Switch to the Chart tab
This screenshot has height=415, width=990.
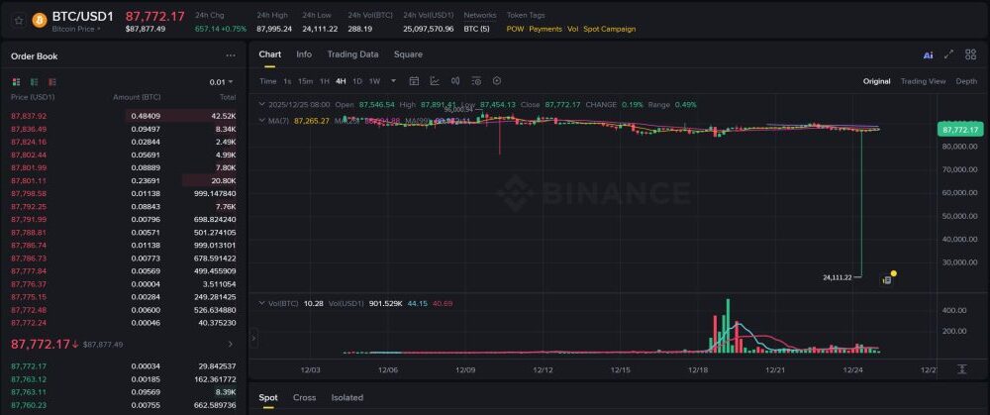[269, 54]
